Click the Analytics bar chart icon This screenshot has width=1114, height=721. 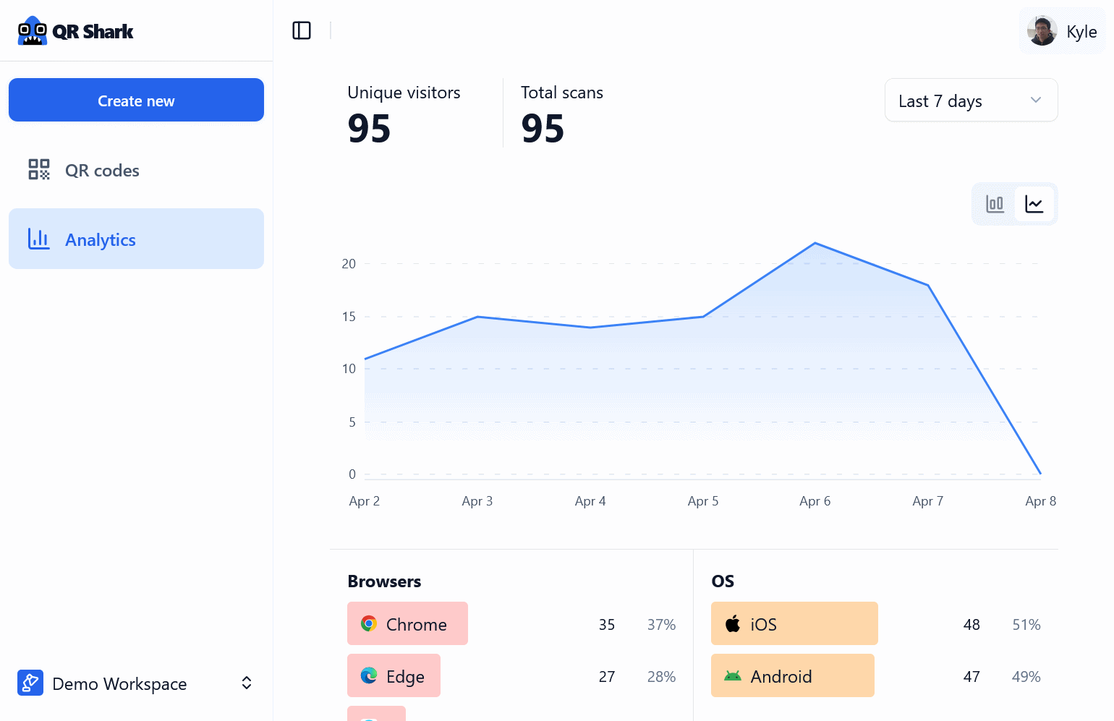[39, 239]
